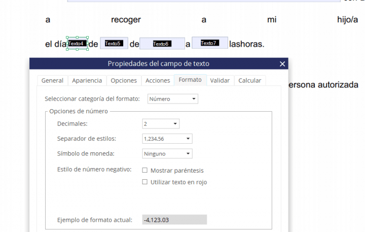Expand the Símbolo de moneda dropdown
Image resolution: width=365 pixels, height=232 pixels.
coord(167,154)
